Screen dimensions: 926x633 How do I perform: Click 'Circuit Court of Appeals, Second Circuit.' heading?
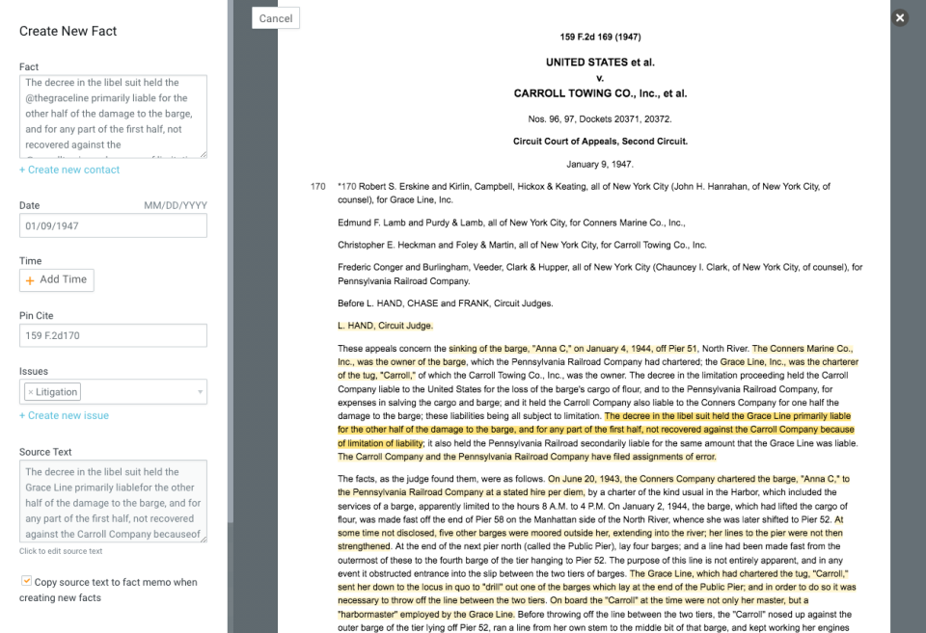pyautogui.click(x=600, y=142)
